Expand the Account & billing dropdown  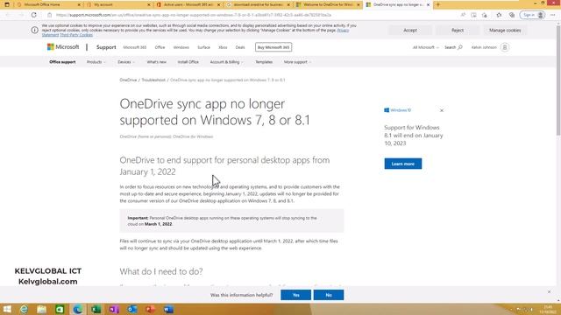226,62
